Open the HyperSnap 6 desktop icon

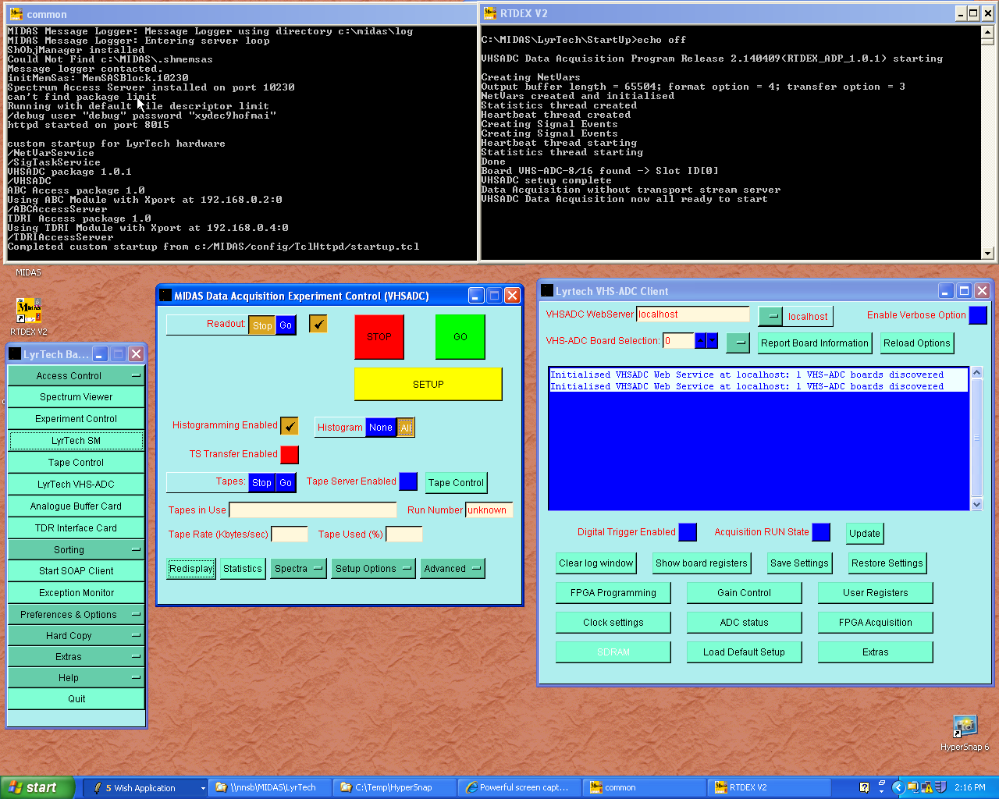pyautogui.click(x=965, y=726)
